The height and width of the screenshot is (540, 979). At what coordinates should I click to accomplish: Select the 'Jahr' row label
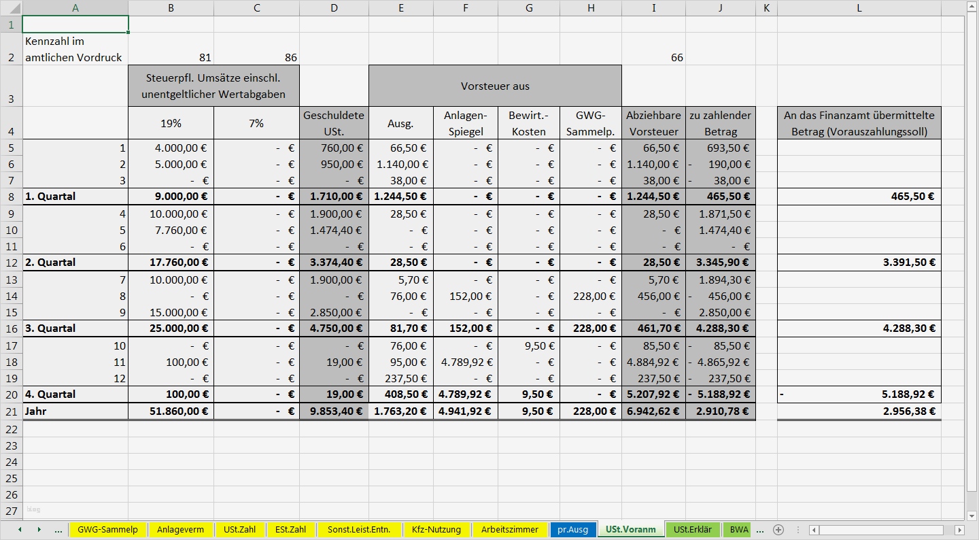75,411
